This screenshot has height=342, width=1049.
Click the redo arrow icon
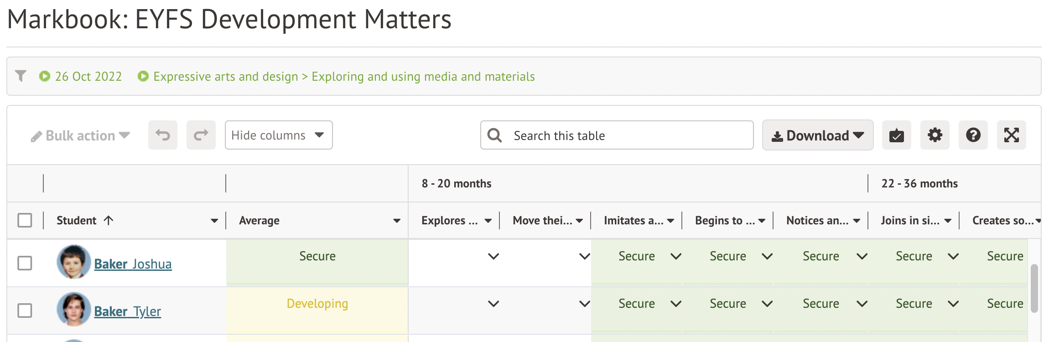[201, 135]
